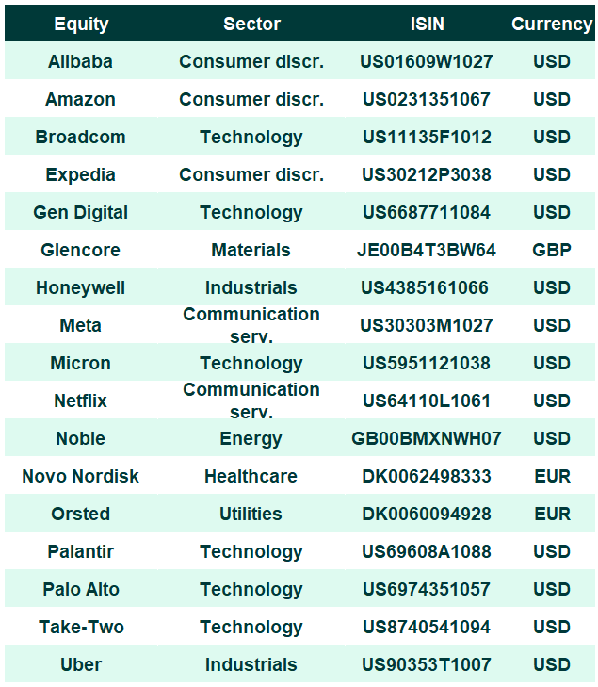Click the Equity column header
Viewport: 598px width, 687px height.
point(81,24)
